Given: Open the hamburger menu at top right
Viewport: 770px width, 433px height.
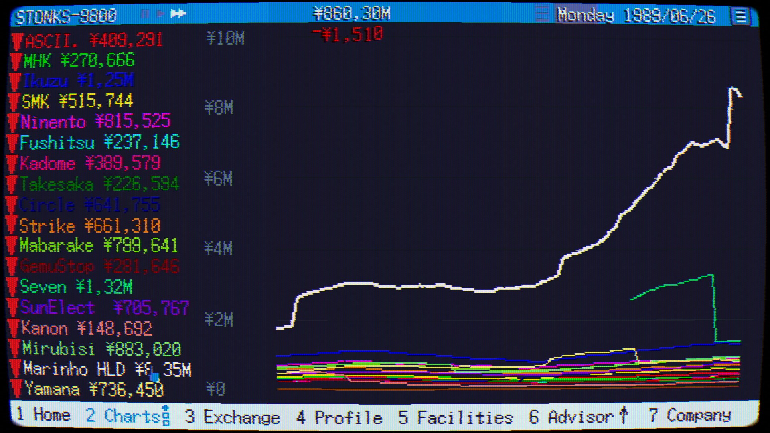Looking at the screenshot, I should (x=740, y=16).
